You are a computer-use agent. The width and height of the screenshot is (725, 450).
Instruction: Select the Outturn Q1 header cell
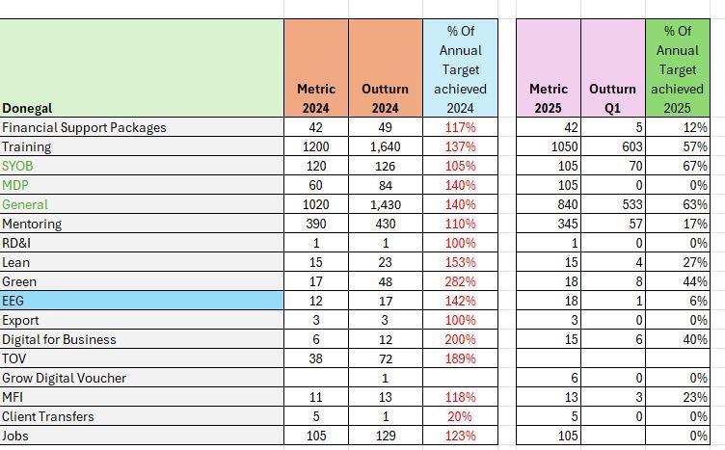[612, 97]
